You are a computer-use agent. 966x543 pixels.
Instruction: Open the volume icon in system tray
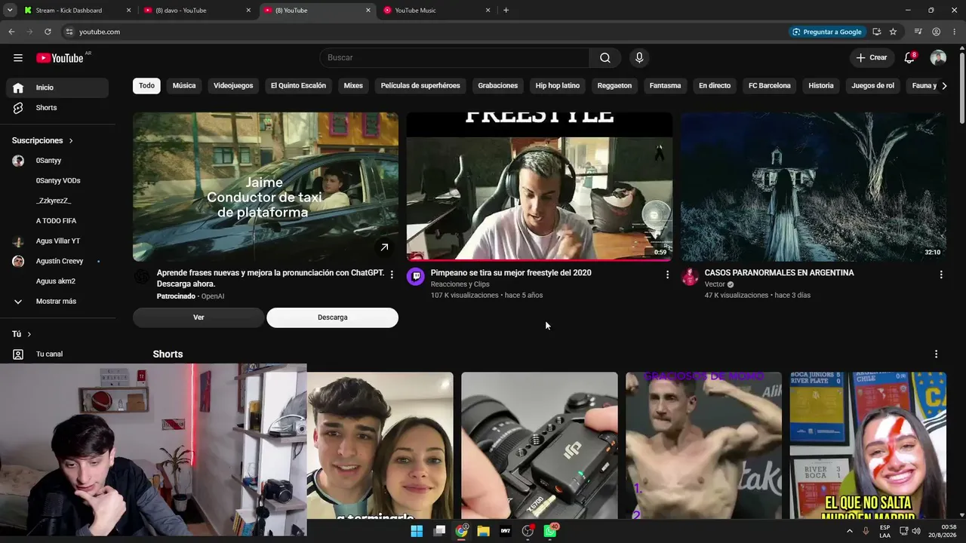[x=916, y=531]
